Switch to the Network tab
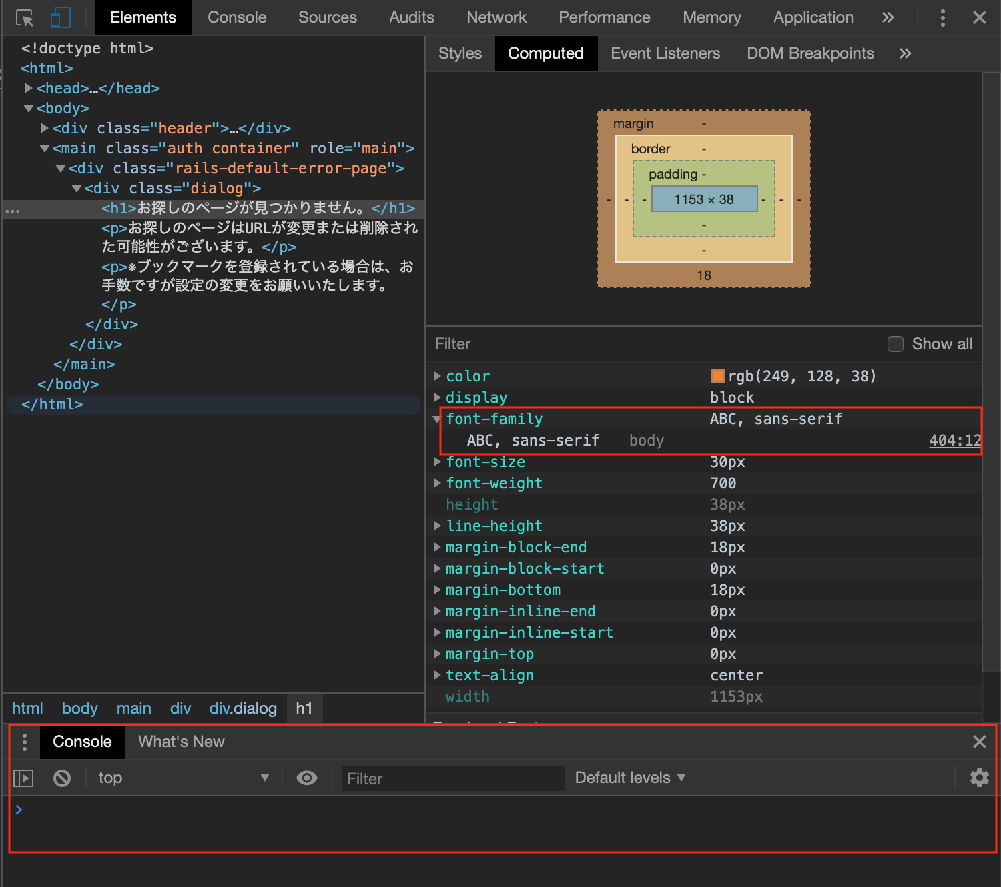This screenshot has width=1001, height=887. click(x=496, y=18)
